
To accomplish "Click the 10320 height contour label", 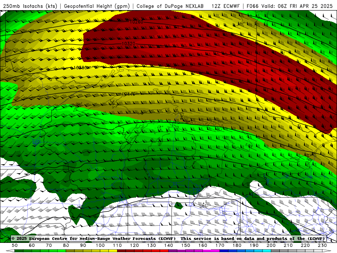I will coord(128,44).
